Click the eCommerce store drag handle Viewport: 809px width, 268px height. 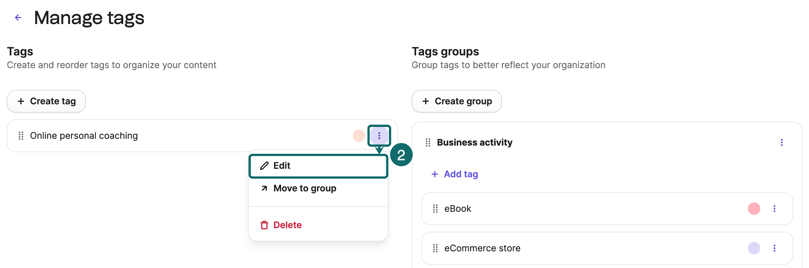435,248
